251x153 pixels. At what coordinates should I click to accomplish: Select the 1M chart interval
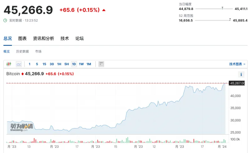click(x=89, y=64)
